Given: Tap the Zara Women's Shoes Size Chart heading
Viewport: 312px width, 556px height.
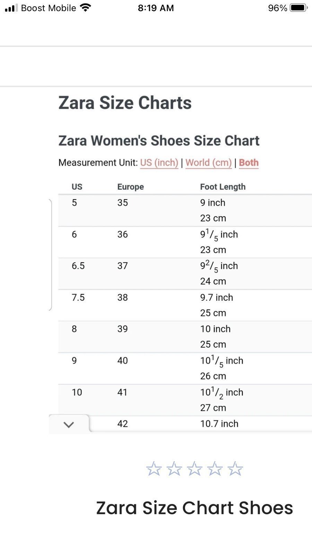Looking at the screenshot, I should pos(159,140).
